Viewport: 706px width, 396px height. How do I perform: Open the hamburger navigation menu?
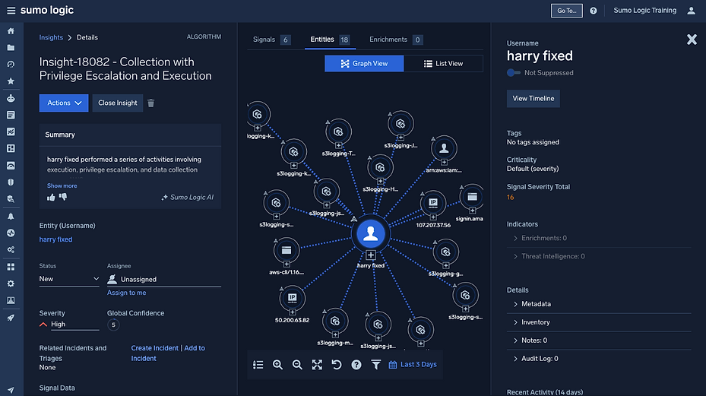pos(11,11)
